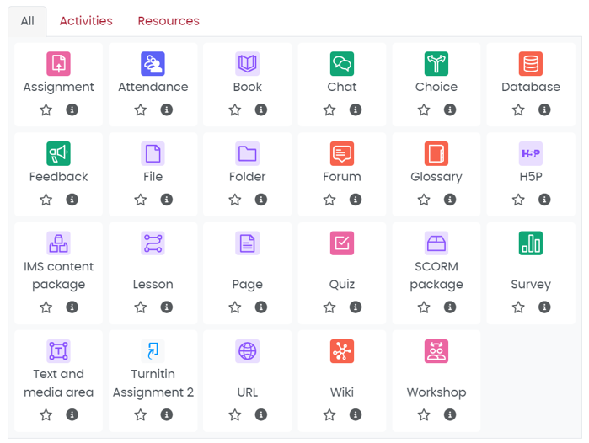This screenshot has width=589, height=443.
Task: Toggle the favourite star for Chat
Action: pyautogui.click(x=329, y=109)
